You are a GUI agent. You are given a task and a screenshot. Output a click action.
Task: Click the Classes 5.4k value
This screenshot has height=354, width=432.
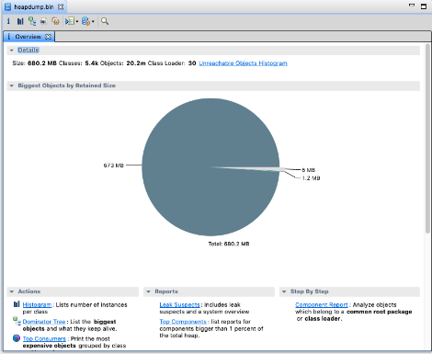point(92,63)
